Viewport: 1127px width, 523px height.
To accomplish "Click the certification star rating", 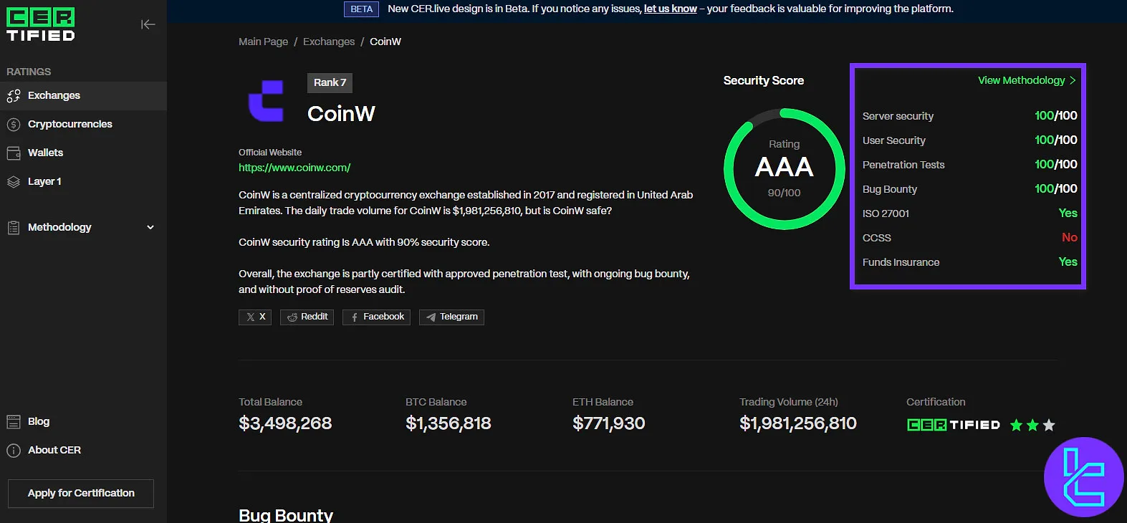I will [x=1032, y=425].
